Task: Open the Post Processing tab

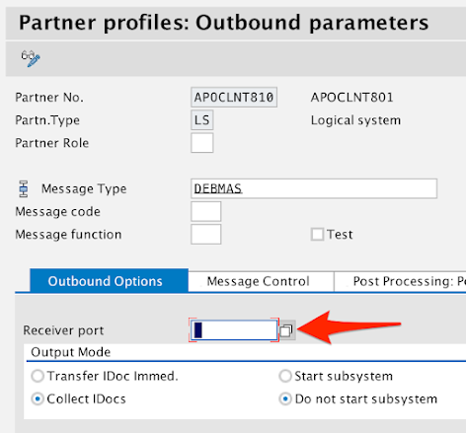Action: pos(400,281)
